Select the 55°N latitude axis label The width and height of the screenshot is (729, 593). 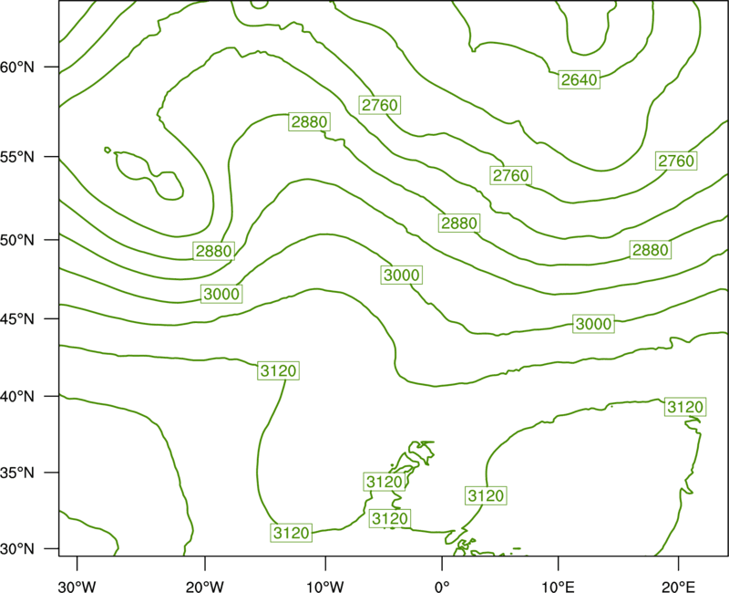[x=17, y=156]
